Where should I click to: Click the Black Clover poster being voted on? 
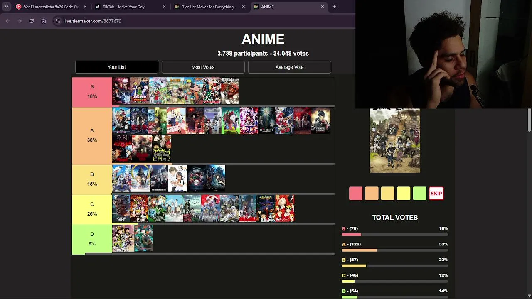click(395, 140)
